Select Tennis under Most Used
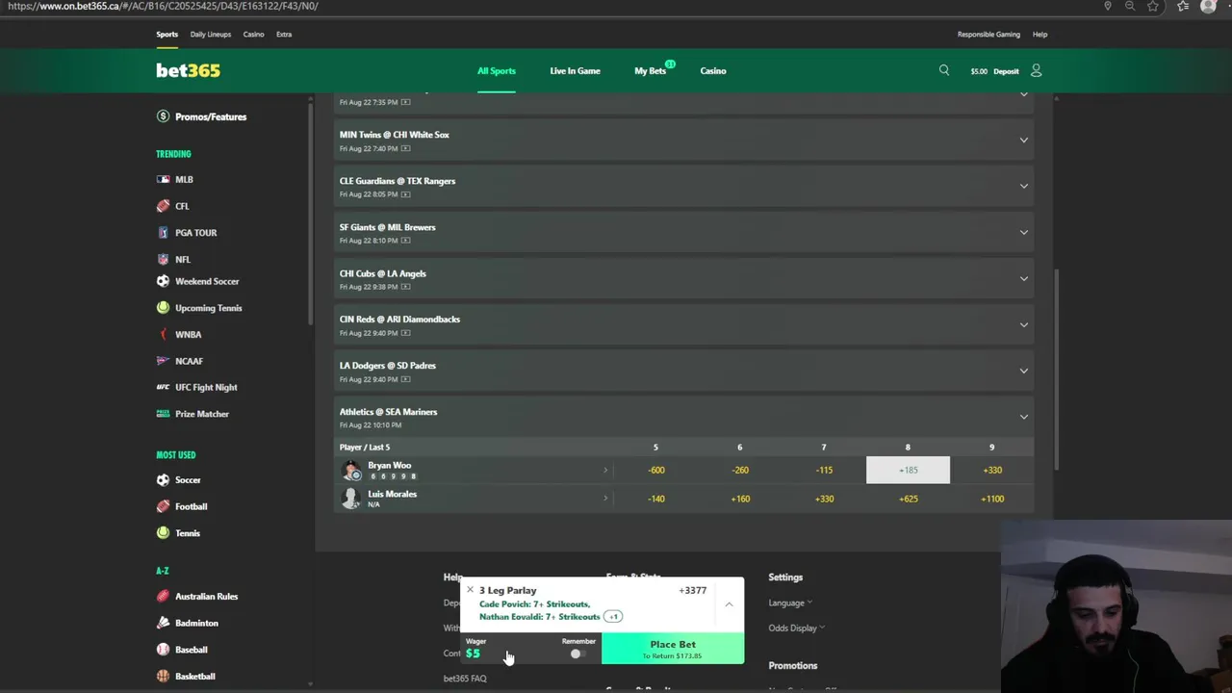Screen dimensions: 1232x693 187,533
